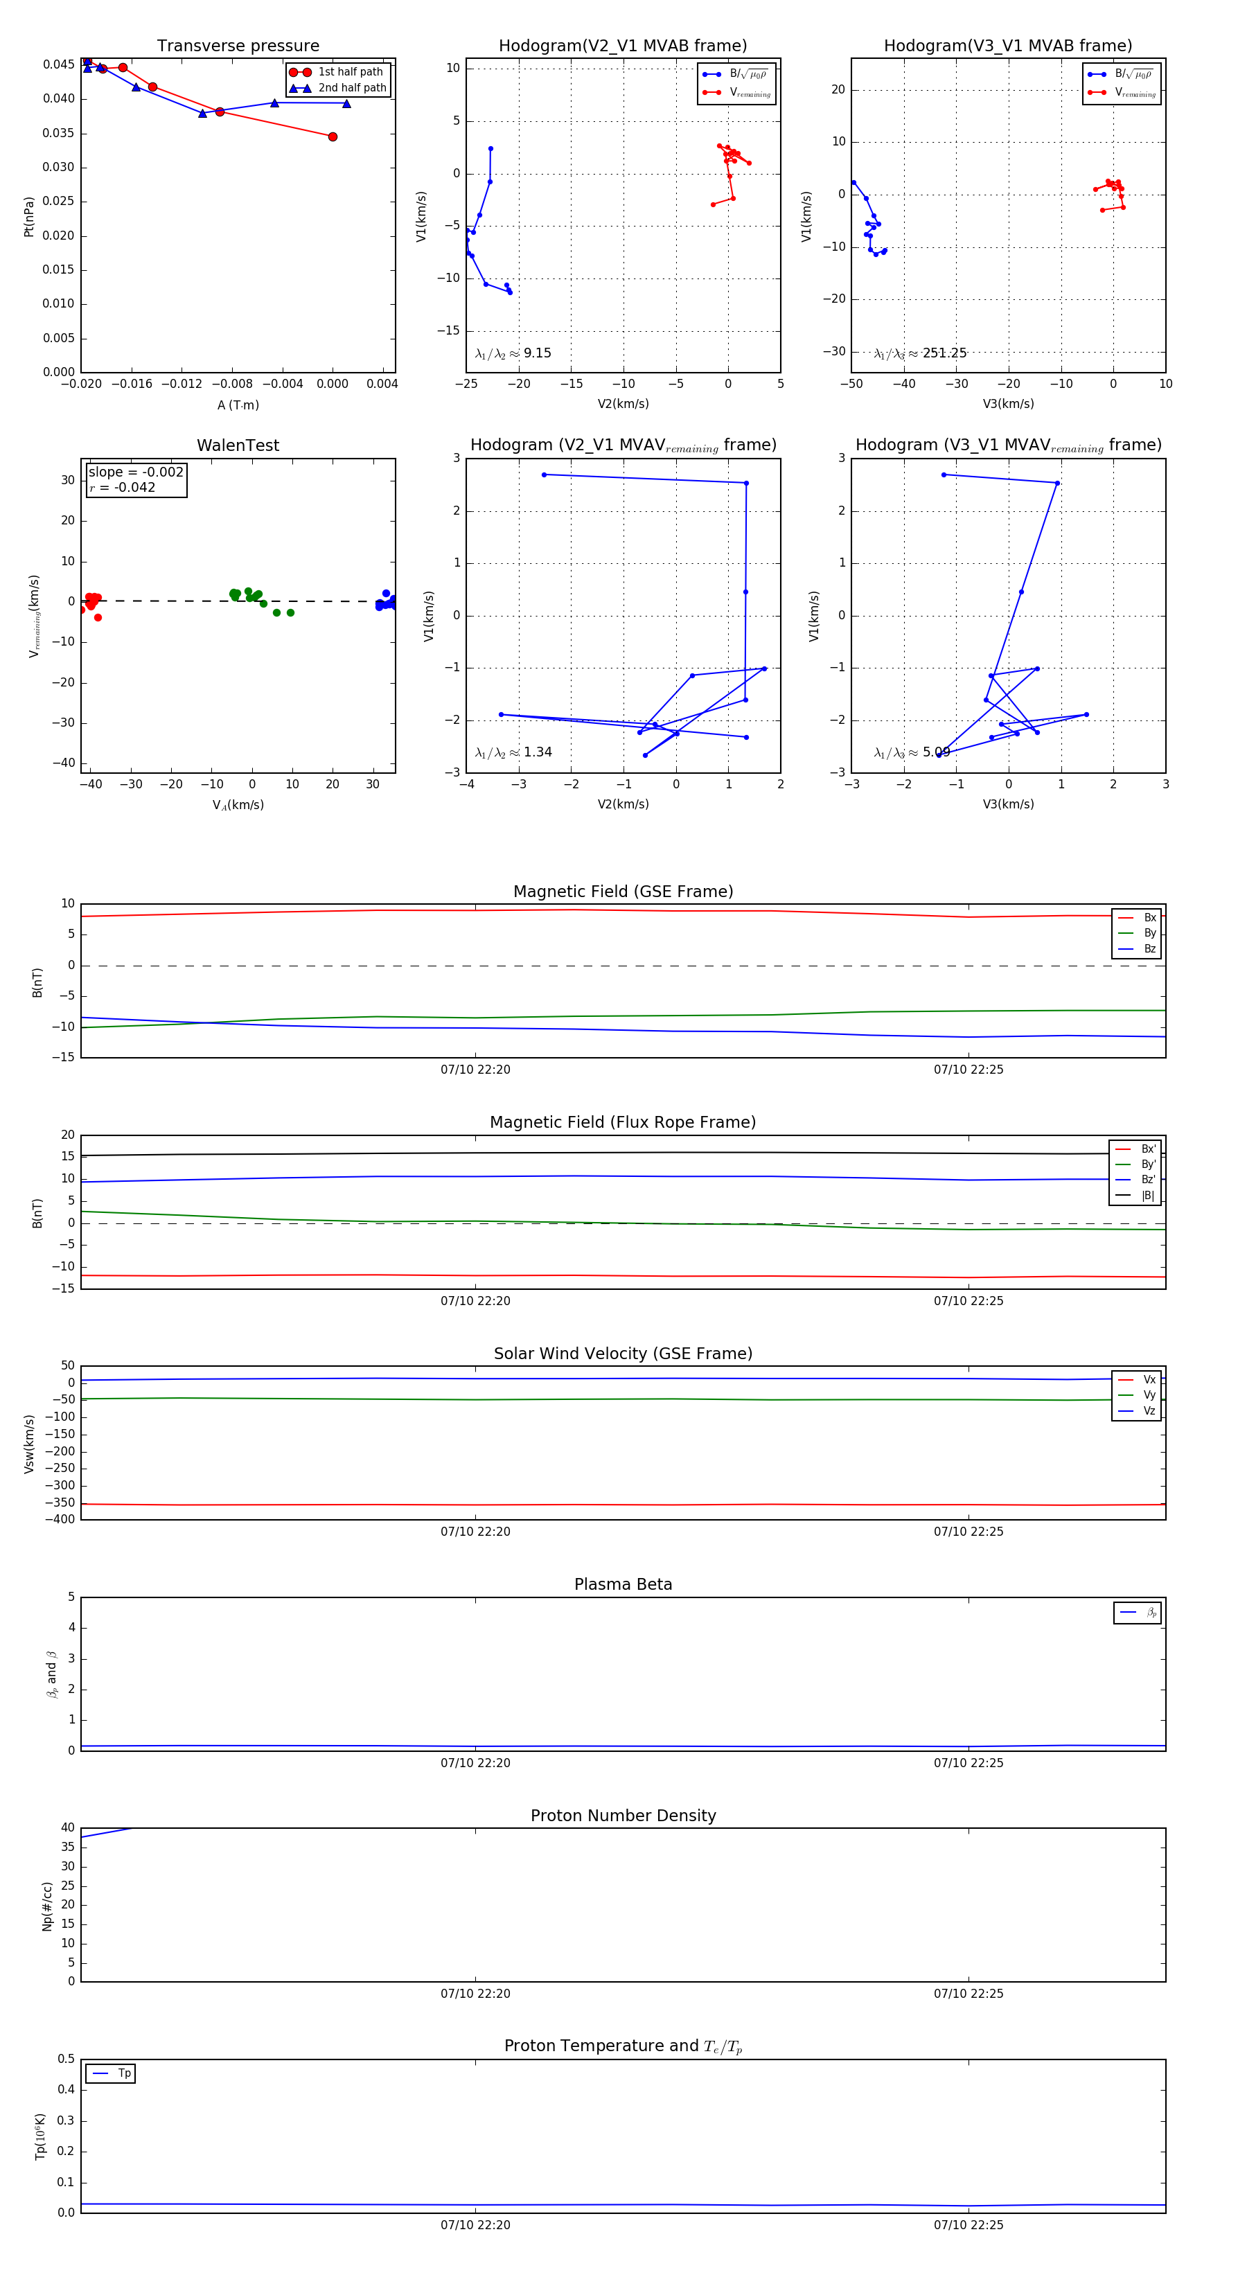1247x2286 pixels.
Task: Click last red circle at A=0.000 in Transverse pressure
Action: [x=333, y=136]
